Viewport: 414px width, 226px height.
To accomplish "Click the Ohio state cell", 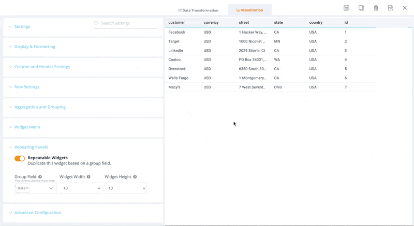I will point(278,87).
